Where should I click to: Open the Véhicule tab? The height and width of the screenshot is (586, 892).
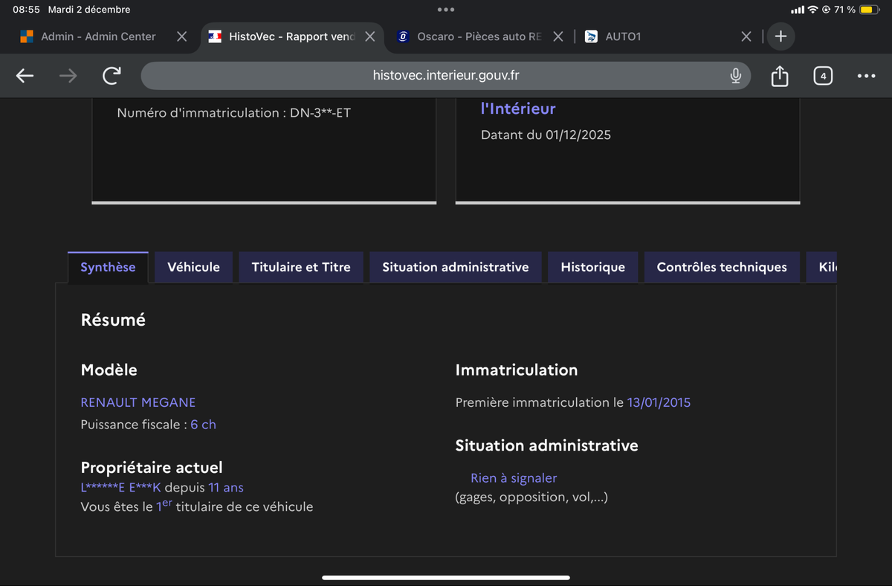[x=193, y=267]
